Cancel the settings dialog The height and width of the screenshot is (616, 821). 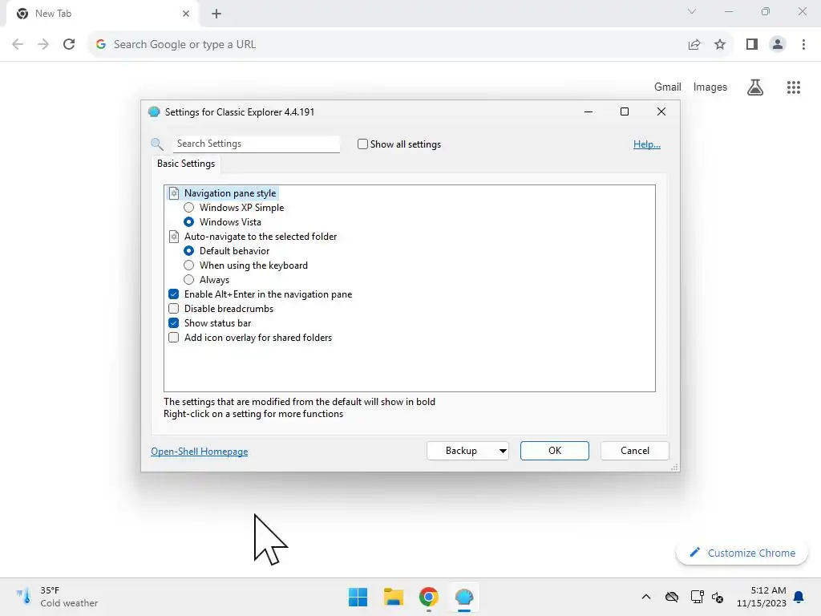point(635,451)
